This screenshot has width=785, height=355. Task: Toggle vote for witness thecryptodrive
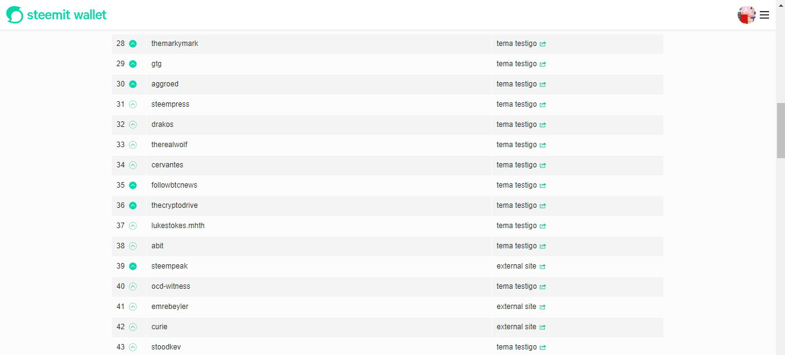(x=133, y=205)
